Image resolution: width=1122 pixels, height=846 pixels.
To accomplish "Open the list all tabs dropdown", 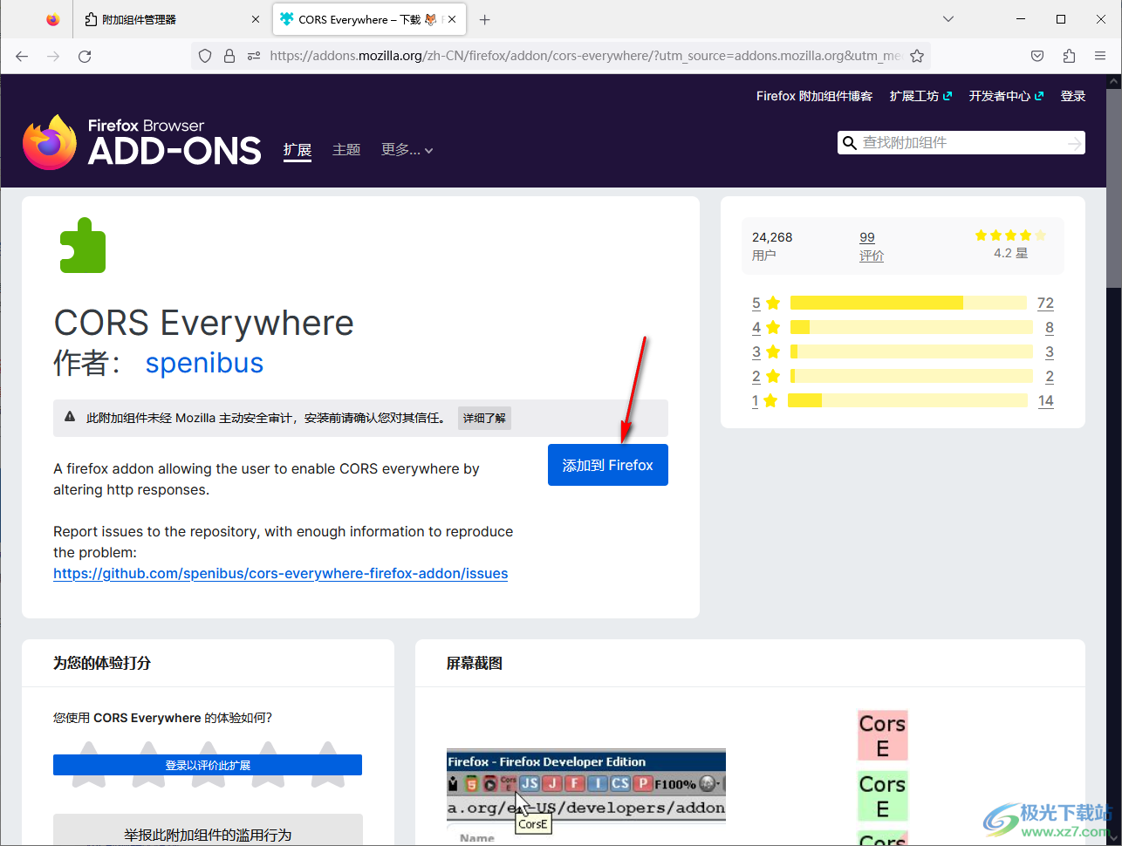I will click(948, 19).
